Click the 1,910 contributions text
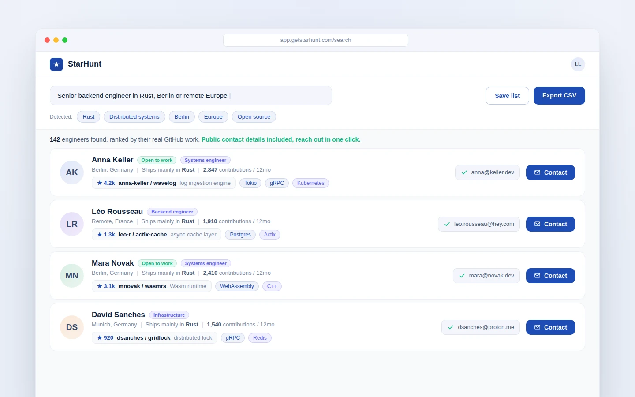Screen dimensions: 635x397 [237, 222]
